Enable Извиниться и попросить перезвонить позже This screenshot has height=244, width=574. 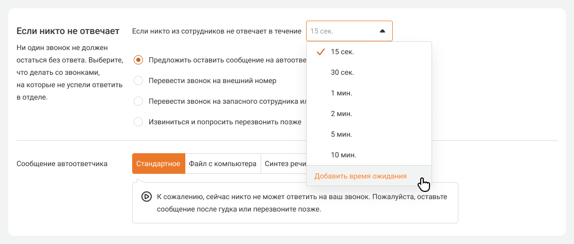[x=138, y=122]
